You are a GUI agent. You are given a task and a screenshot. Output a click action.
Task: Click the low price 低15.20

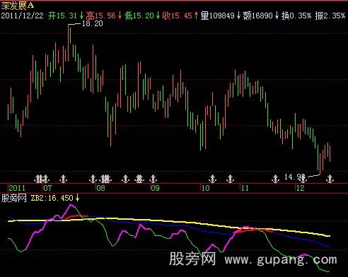[139, 16]
